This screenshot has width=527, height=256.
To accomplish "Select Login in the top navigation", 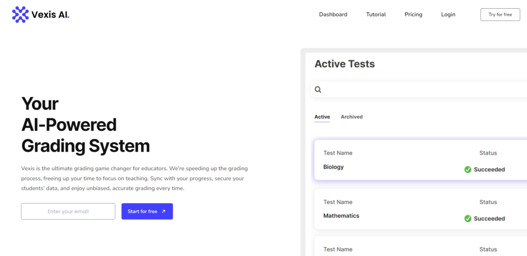I will click(448, 14).
